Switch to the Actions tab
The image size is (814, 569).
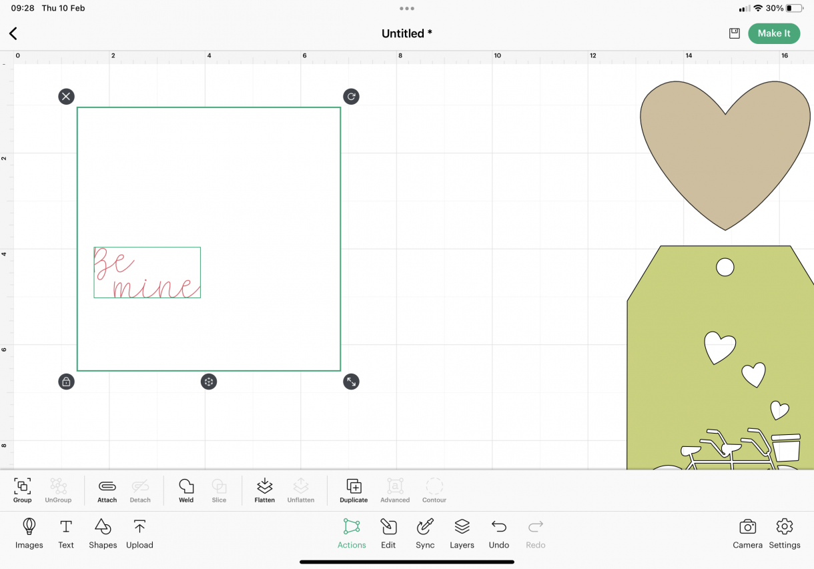352,534
